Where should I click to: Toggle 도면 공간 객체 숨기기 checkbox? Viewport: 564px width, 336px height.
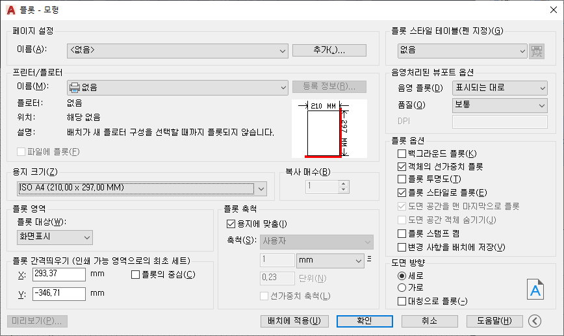pyautogui.click(x=402, y=220)
